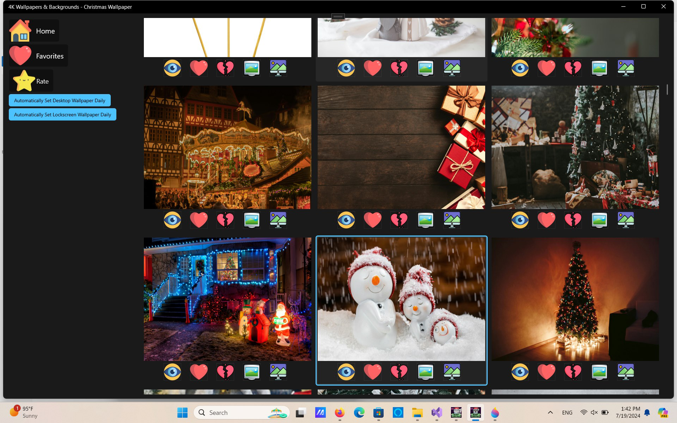Image resolution: width=677 pixels, height=423 pixels.
Task: Click the heart under the gnome figurines wallpaper
Action: pos(372,68)
